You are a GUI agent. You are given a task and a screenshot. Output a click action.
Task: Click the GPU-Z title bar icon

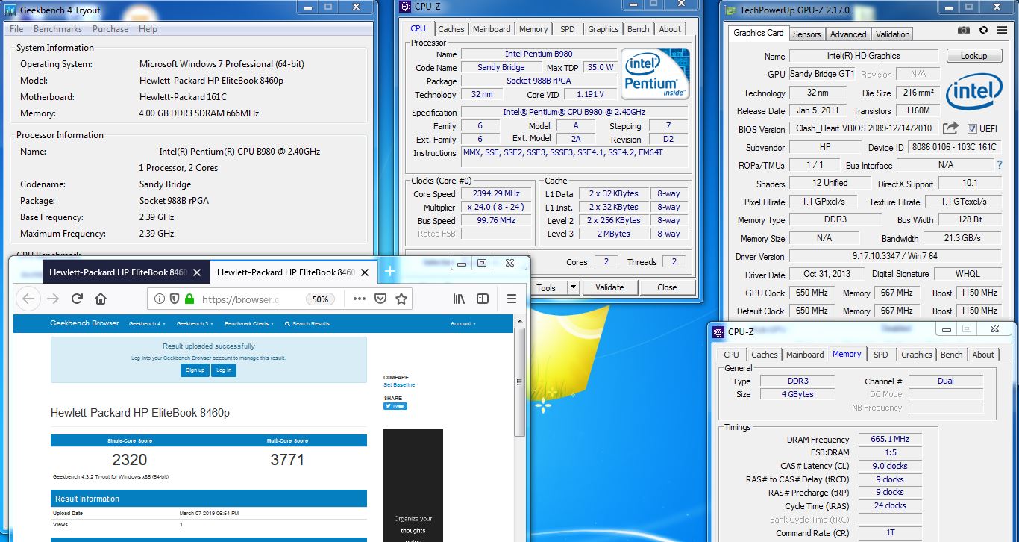730,10
